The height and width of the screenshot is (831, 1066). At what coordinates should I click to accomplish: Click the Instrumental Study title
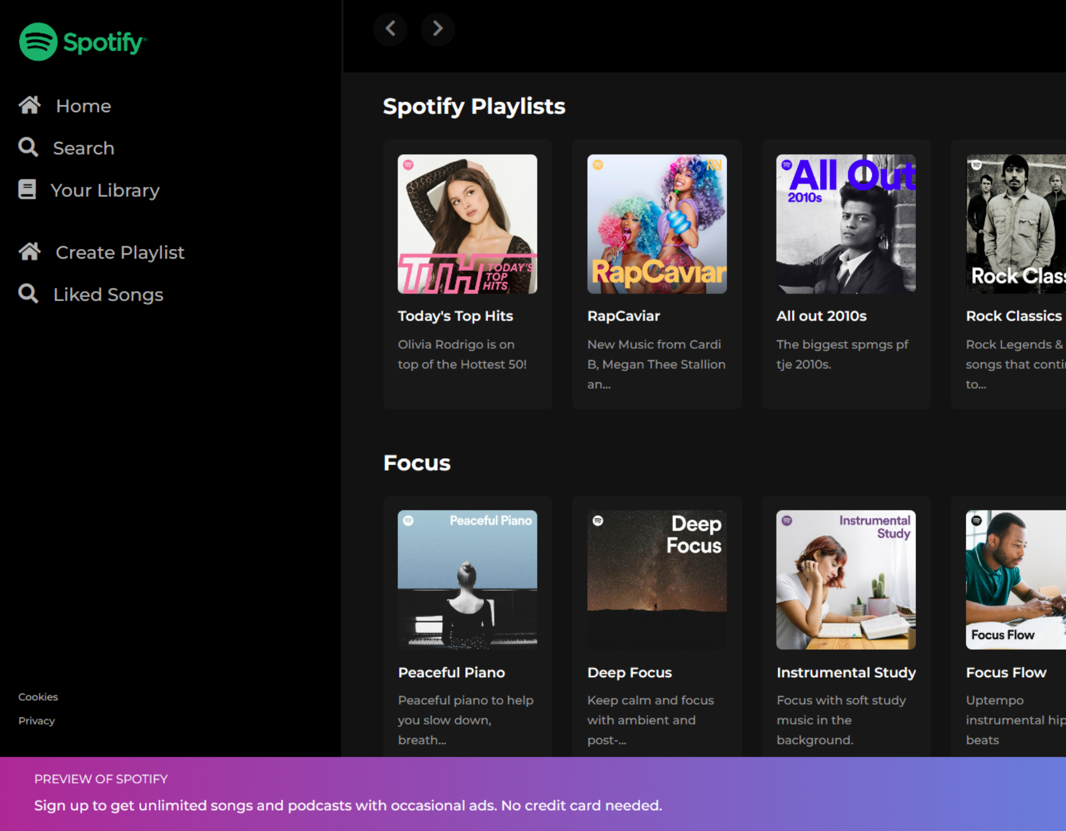pos(846,672)
